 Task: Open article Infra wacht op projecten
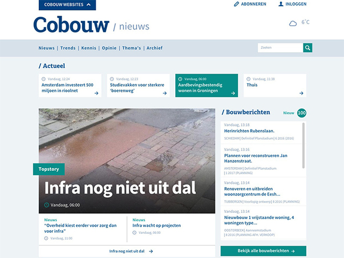click(156, 226)
